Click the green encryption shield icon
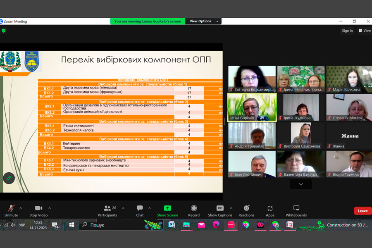372x248 pixels. (4, 31)
